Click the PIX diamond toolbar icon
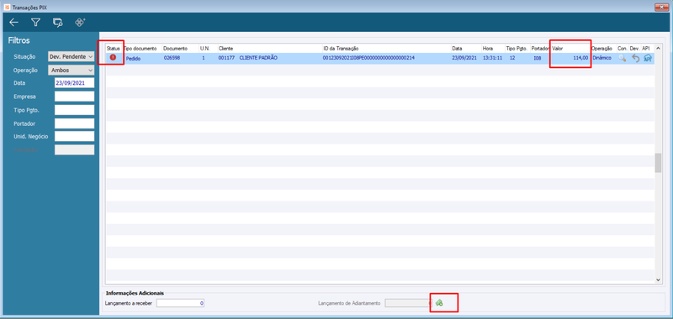Screen dimensions: 673x319 point(80,23)
